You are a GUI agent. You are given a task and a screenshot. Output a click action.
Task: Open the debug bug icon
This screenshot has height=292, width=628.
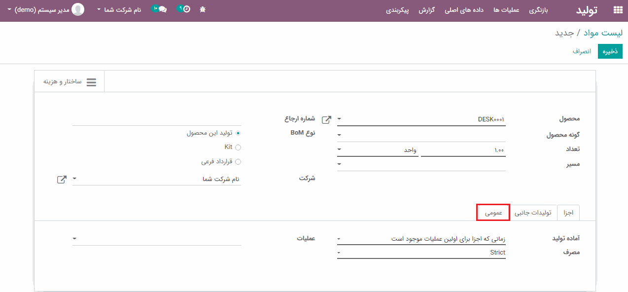[203, 9]
